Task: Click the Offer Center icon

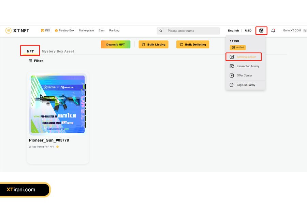Action: click(232, 76)
